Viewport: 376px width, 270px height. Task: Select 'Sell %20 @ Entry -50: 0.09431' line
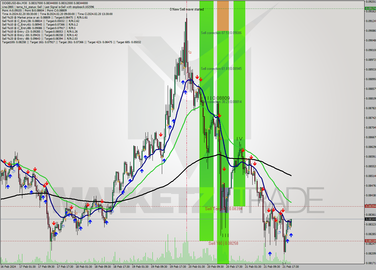click(x=40, y=35)
